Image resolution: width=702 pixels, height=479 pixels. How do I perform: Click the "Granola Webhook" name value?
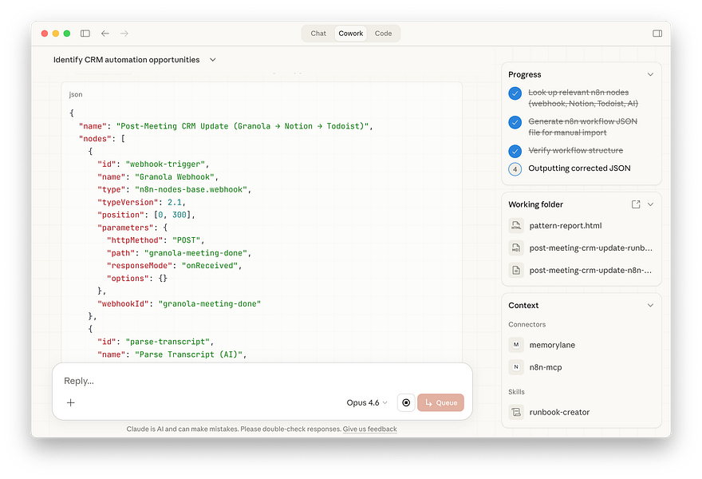tap(175, 176)
